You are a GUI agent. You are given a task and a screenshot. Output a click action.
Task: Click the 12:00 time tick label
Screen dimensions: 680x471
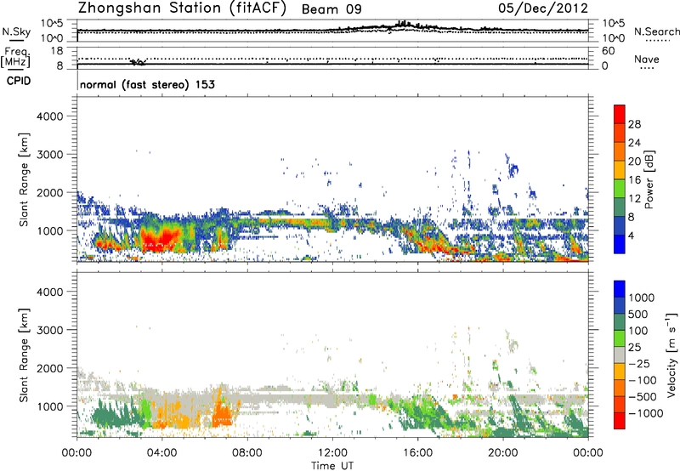point(332,453)
